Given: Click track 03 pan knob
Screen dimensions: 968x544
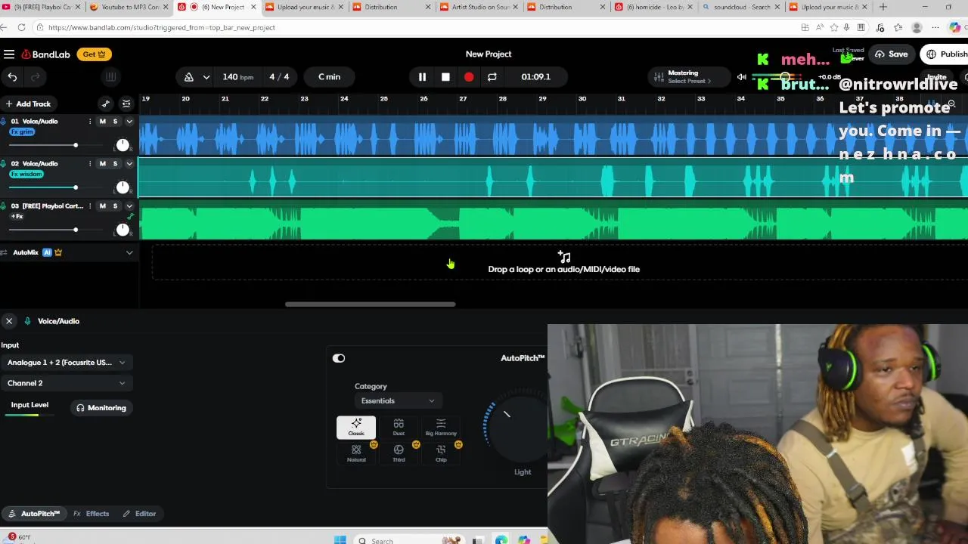Looking at the screenshot, I should click(123, 230).
